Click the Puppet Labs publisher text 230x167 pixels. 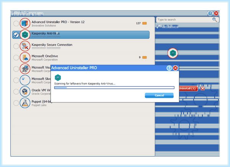[x=39, y=105]
